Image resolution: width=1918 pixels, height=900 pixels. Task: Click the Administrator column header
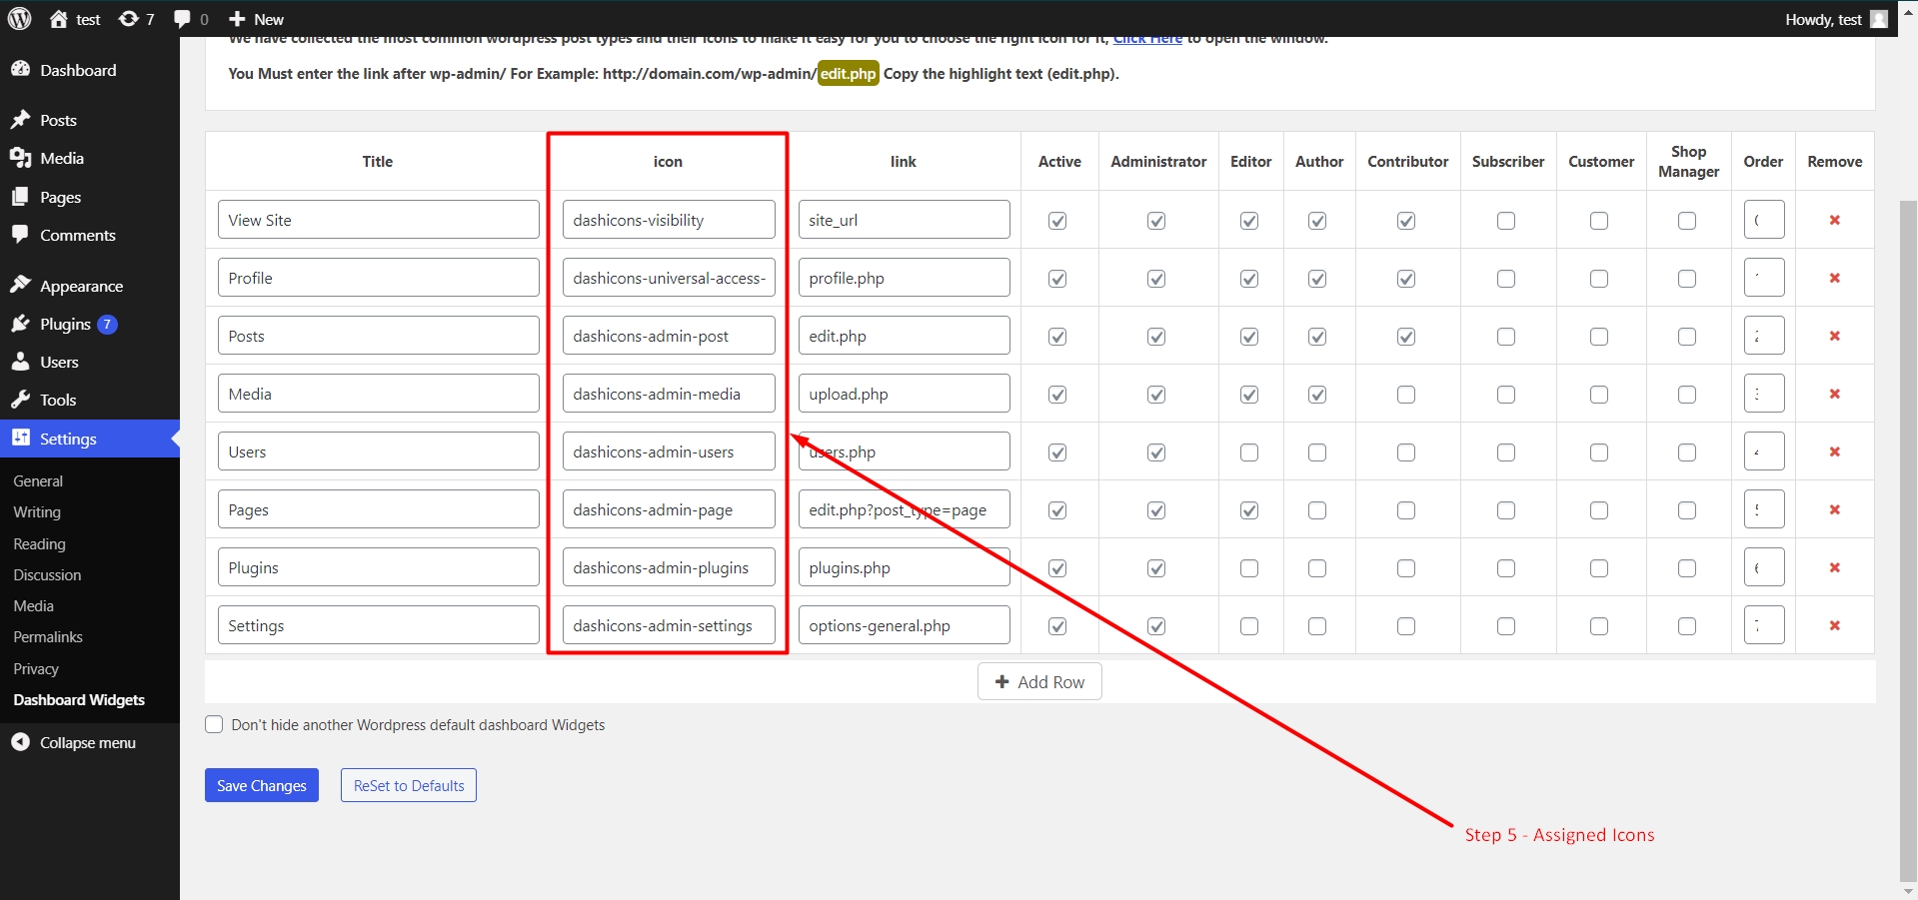coord(1158,161)
